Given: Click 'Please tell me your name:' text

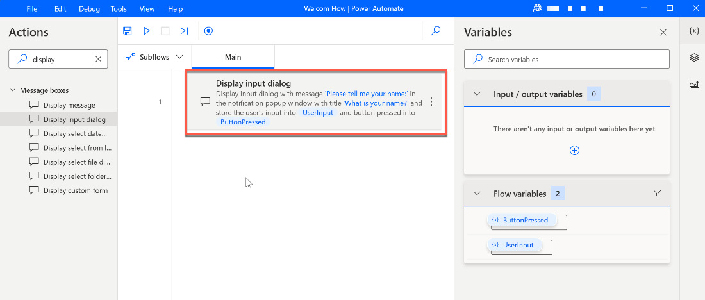Looking at the screenshot, I should pos(366,94).
